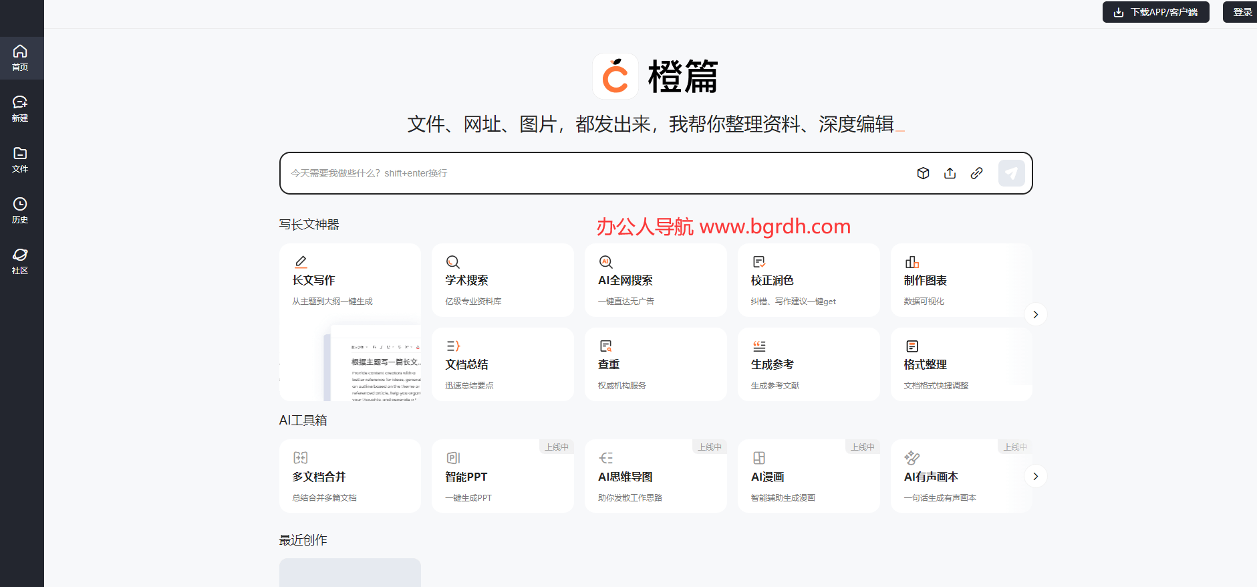Screen dimensions: 1257x587
Task: Click the cube icon in input box
Action: coord(923,173)
